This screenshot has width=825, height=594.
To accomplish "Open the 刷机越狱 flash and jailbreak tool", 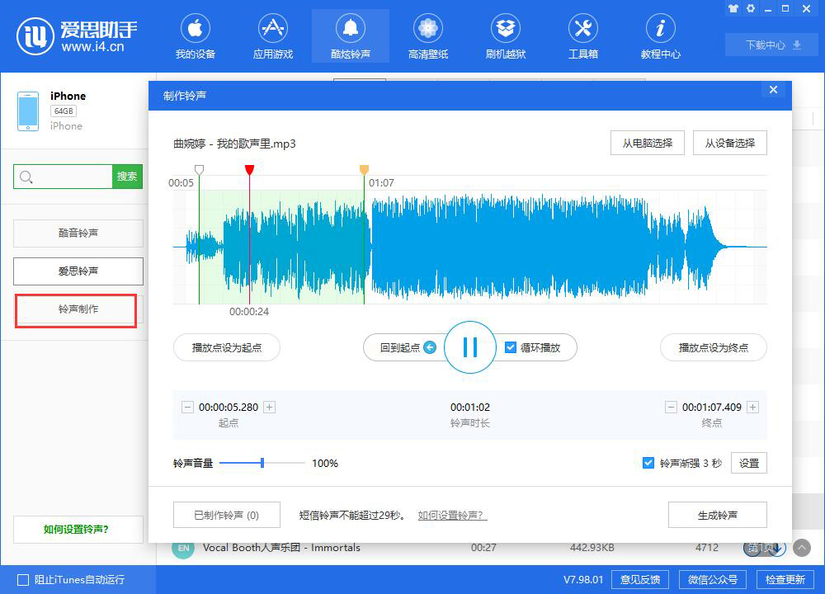I will [505, 35].
